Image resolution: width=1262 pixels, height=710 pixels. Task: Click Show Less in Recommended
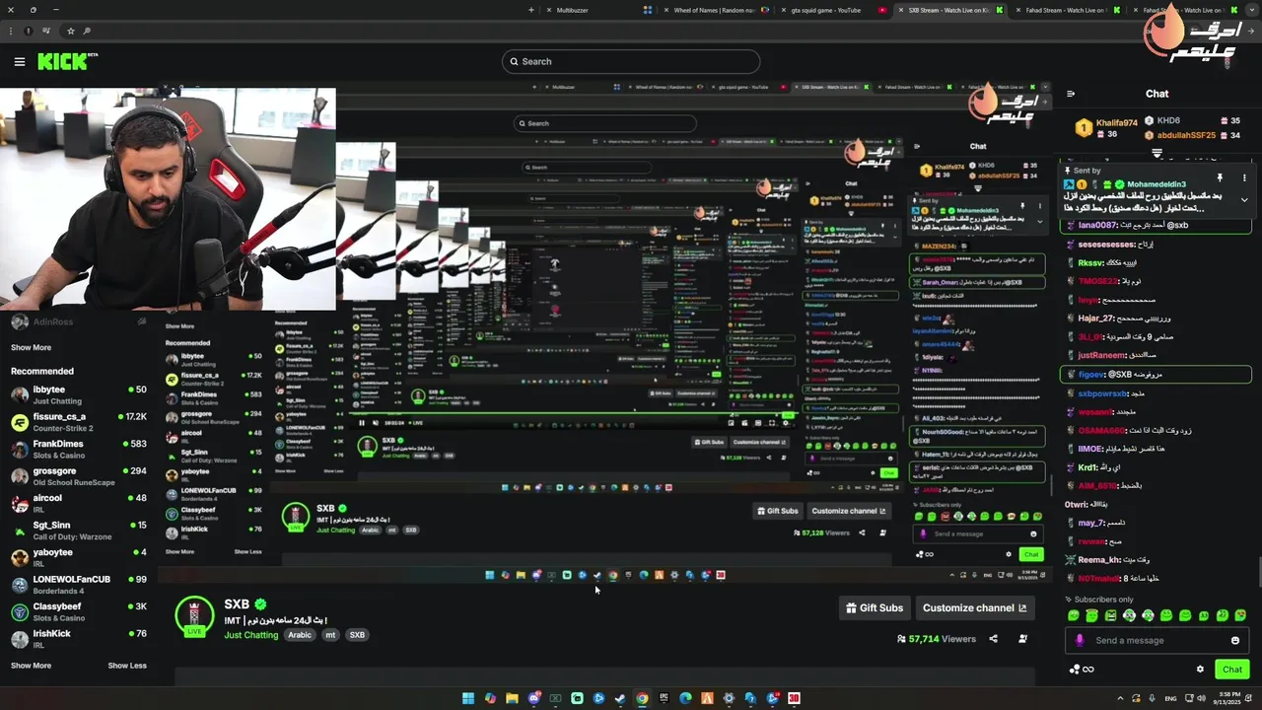127,666
